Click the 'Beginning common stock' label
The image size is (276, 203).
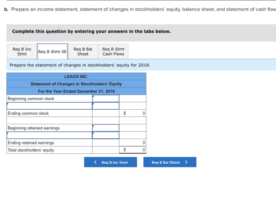coord(31,99)
